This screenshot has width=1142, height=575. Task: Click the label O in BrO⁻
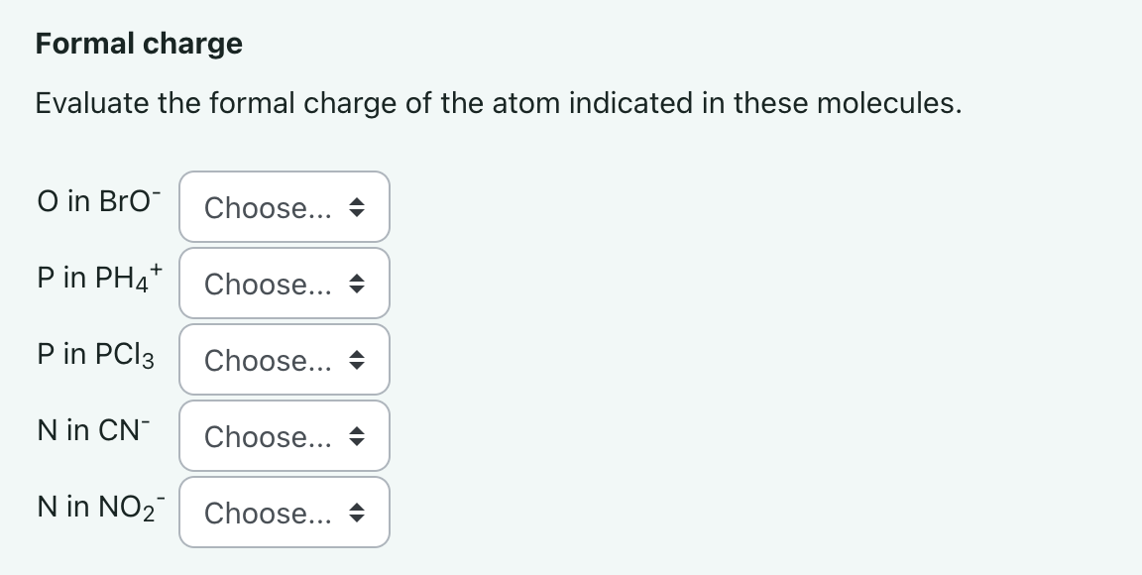(98, 202)
